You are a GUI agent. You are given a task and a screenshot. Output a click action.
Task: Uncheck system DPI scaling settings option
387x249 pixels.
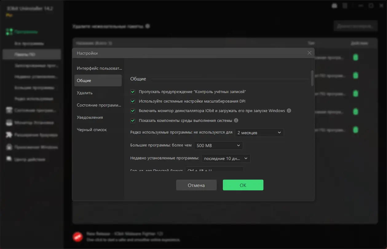pyautogui.click(x=132, y=101)
